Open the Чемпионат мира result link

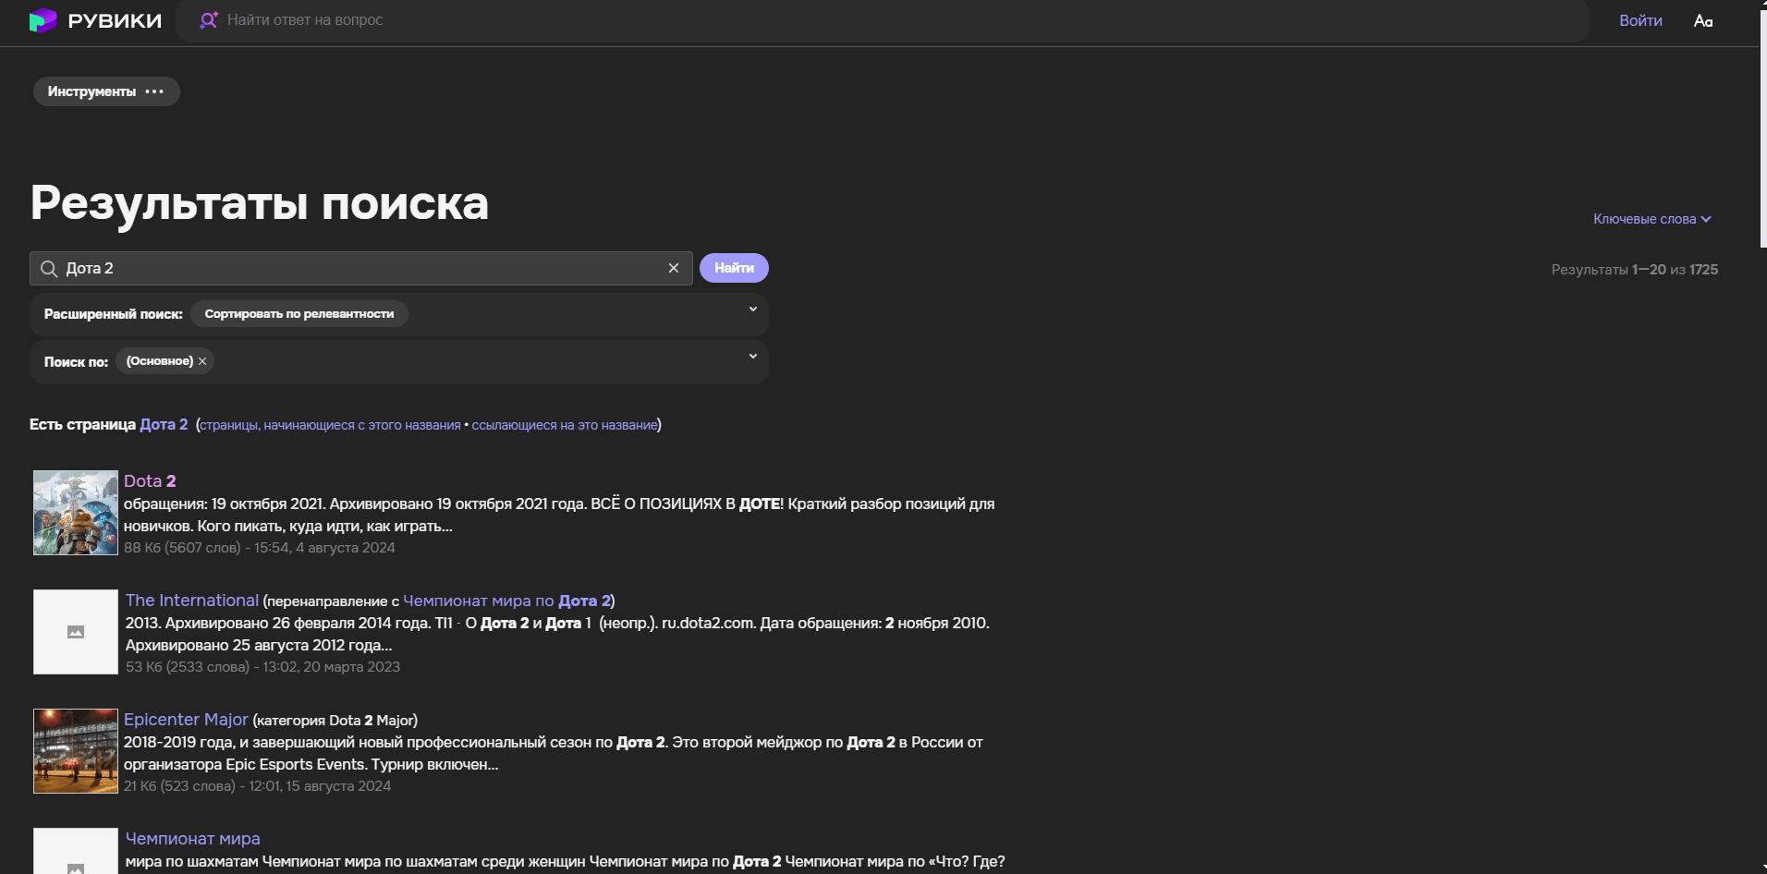[193, 839]
